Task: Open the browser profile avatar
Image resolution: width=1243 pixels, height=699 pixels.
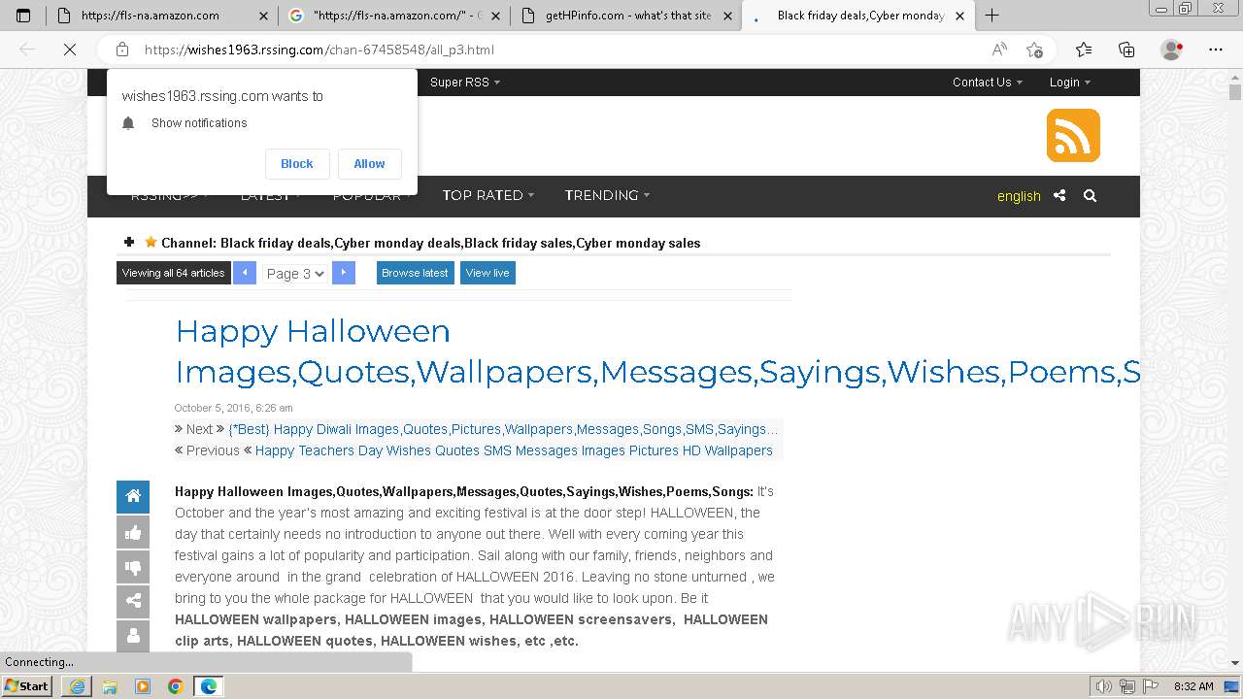Action: 1171,50
